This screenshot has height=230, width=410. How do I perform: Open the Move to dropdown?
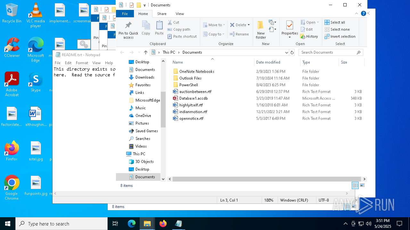[x=214, y=25]
